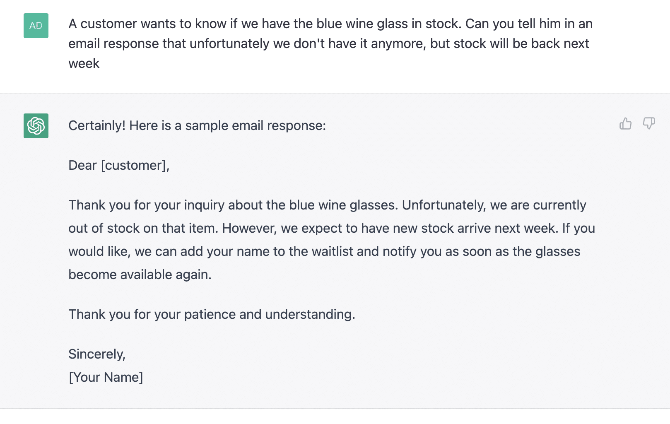Image resolution: width=670 pixels, height=424 pixels.
Task: Click the "Certainly!" word in the reply
Action: (x=96, y=125)
